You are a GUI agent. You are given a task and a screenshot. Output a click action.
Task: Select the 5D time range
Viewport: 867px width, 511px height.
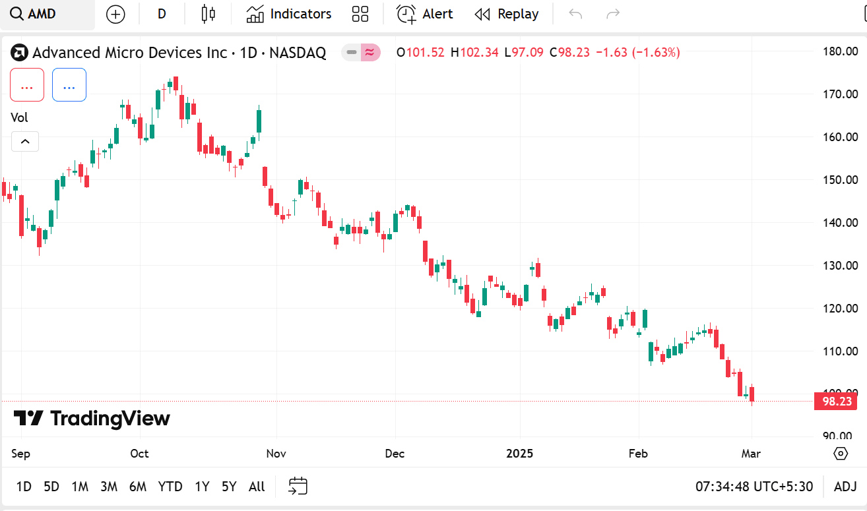[51, 487]
